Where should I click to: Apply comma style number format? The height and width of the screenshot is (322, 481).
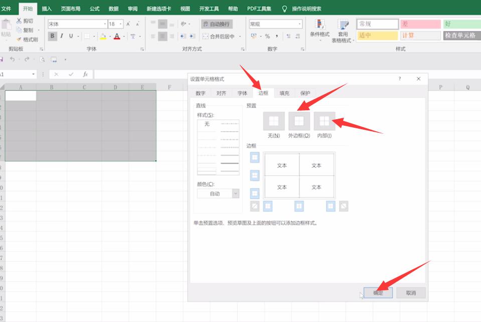click(277, 36)
